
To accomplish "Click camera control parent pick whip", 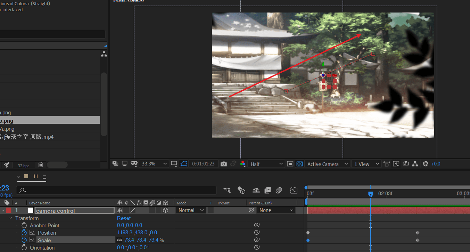I will (x=251, y=210).
